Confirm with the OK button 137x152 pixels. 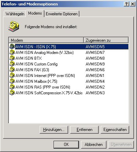(66, 145)
